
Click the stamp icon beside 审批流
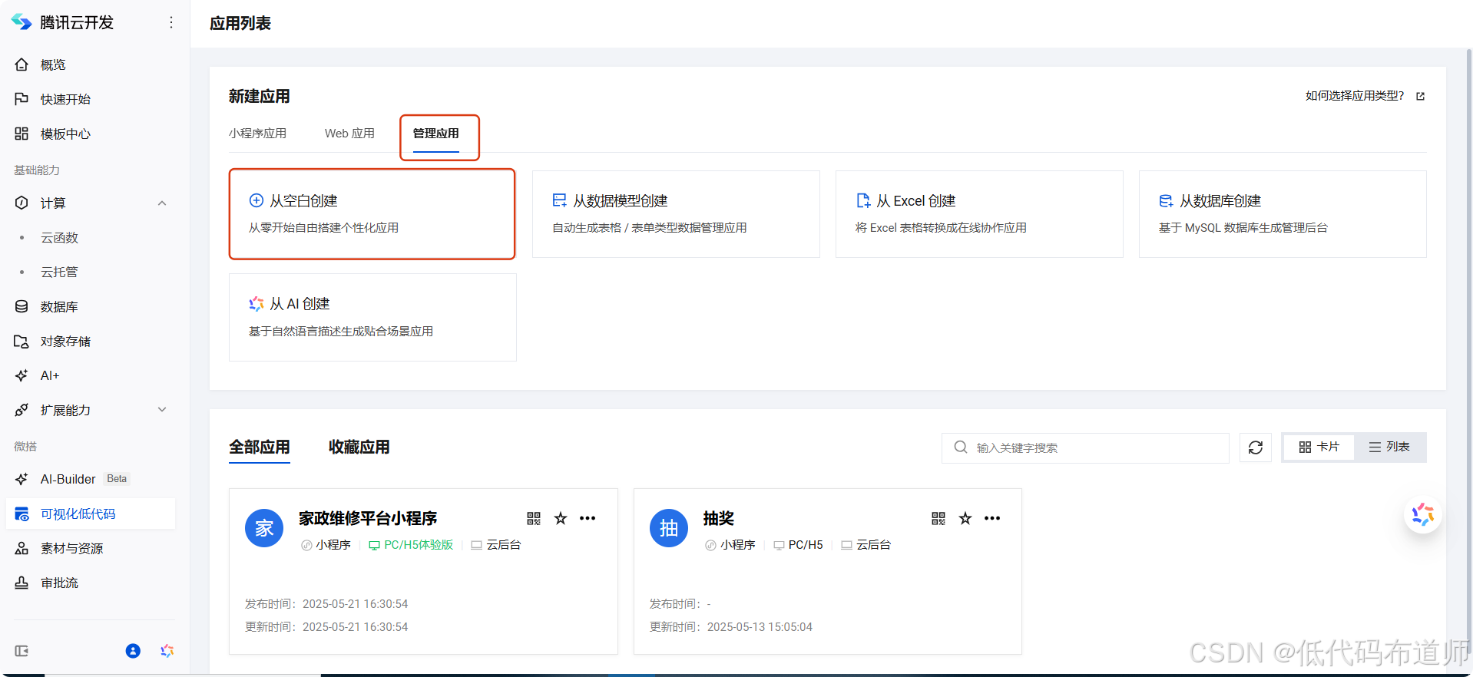22,583
